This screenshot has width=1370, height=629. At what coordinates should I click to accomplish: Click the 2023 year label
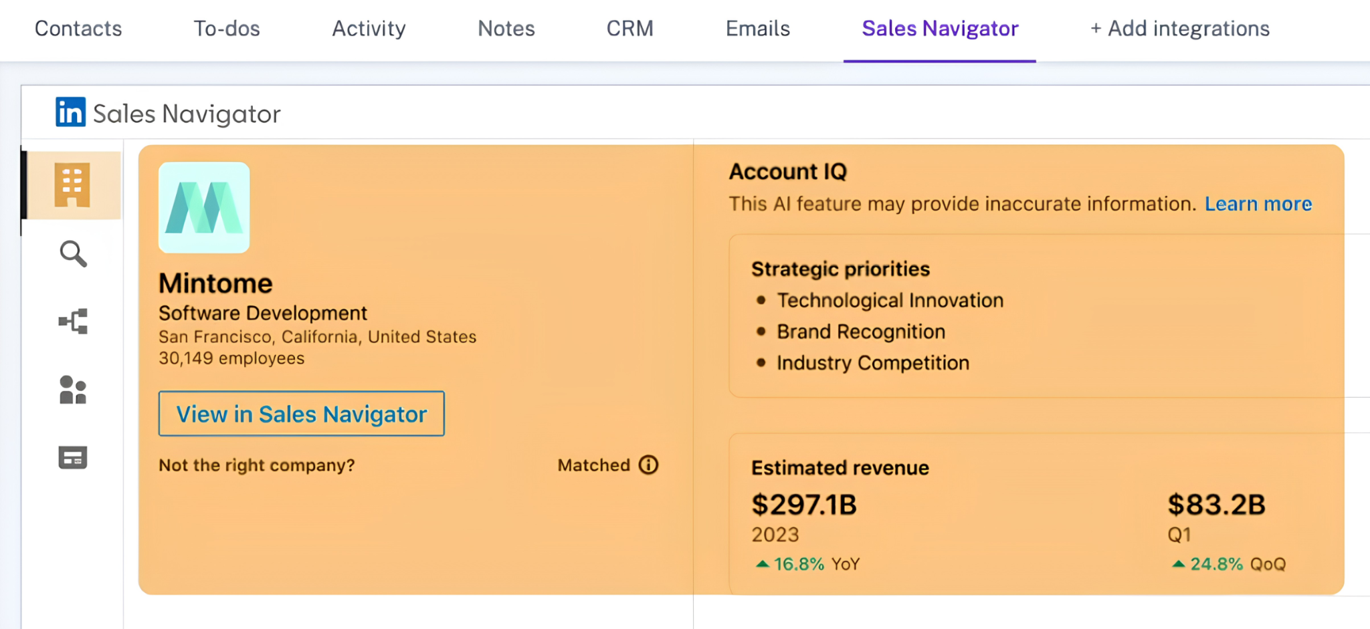pos(775,535)
